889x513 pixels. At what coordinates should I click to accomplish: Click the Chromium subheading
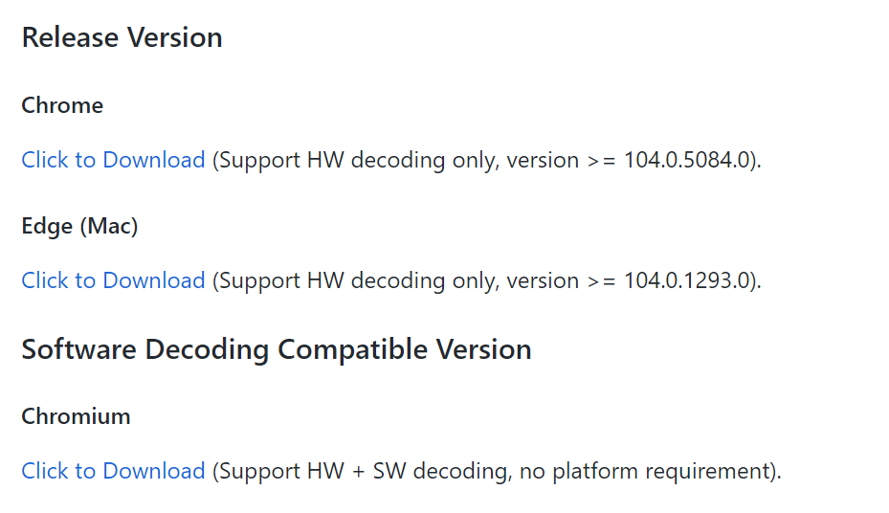point(76,416)
